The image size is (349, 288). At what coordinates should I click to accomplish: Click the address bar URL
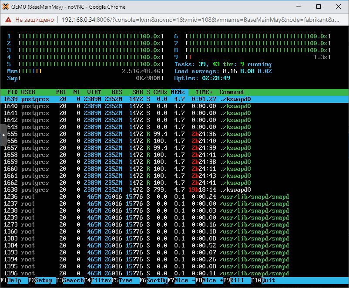[200, 20]
